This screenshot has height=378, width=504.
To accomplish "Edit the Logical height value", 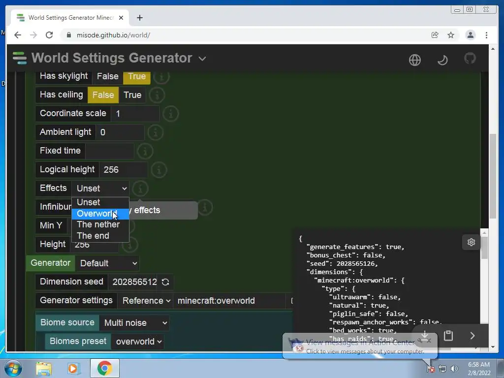I will tap(124, 169).
